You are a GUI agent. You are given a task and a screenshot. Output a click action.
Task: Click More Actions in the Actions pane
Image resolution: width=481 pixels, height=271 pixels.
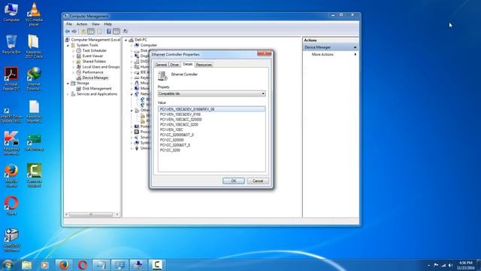click(322, 54)
